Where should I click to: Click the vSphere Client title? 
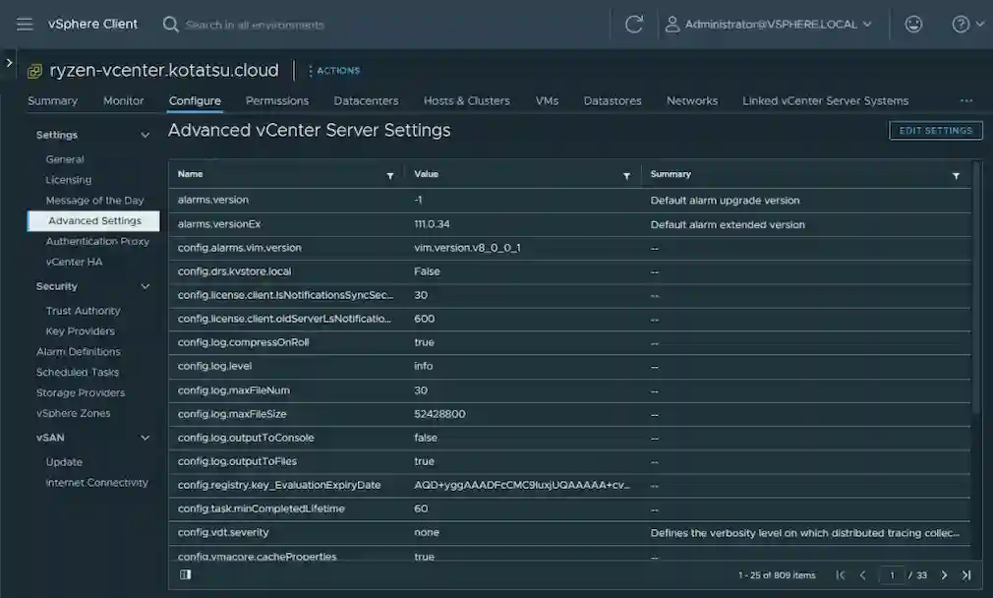(x=92, y=24)
